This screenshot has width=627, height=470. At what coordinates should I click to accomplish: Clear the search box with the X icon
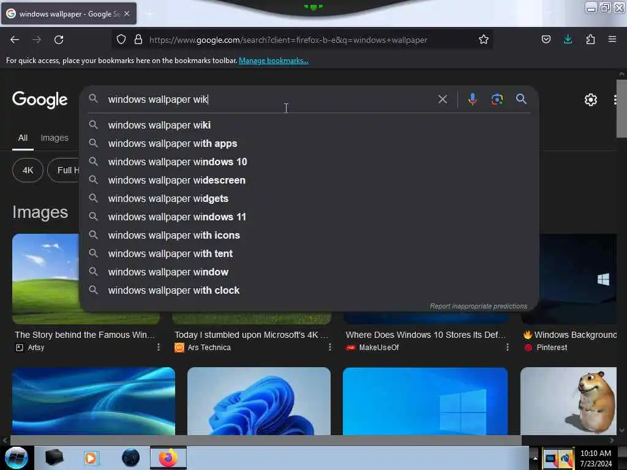click(x=443, y=99)
